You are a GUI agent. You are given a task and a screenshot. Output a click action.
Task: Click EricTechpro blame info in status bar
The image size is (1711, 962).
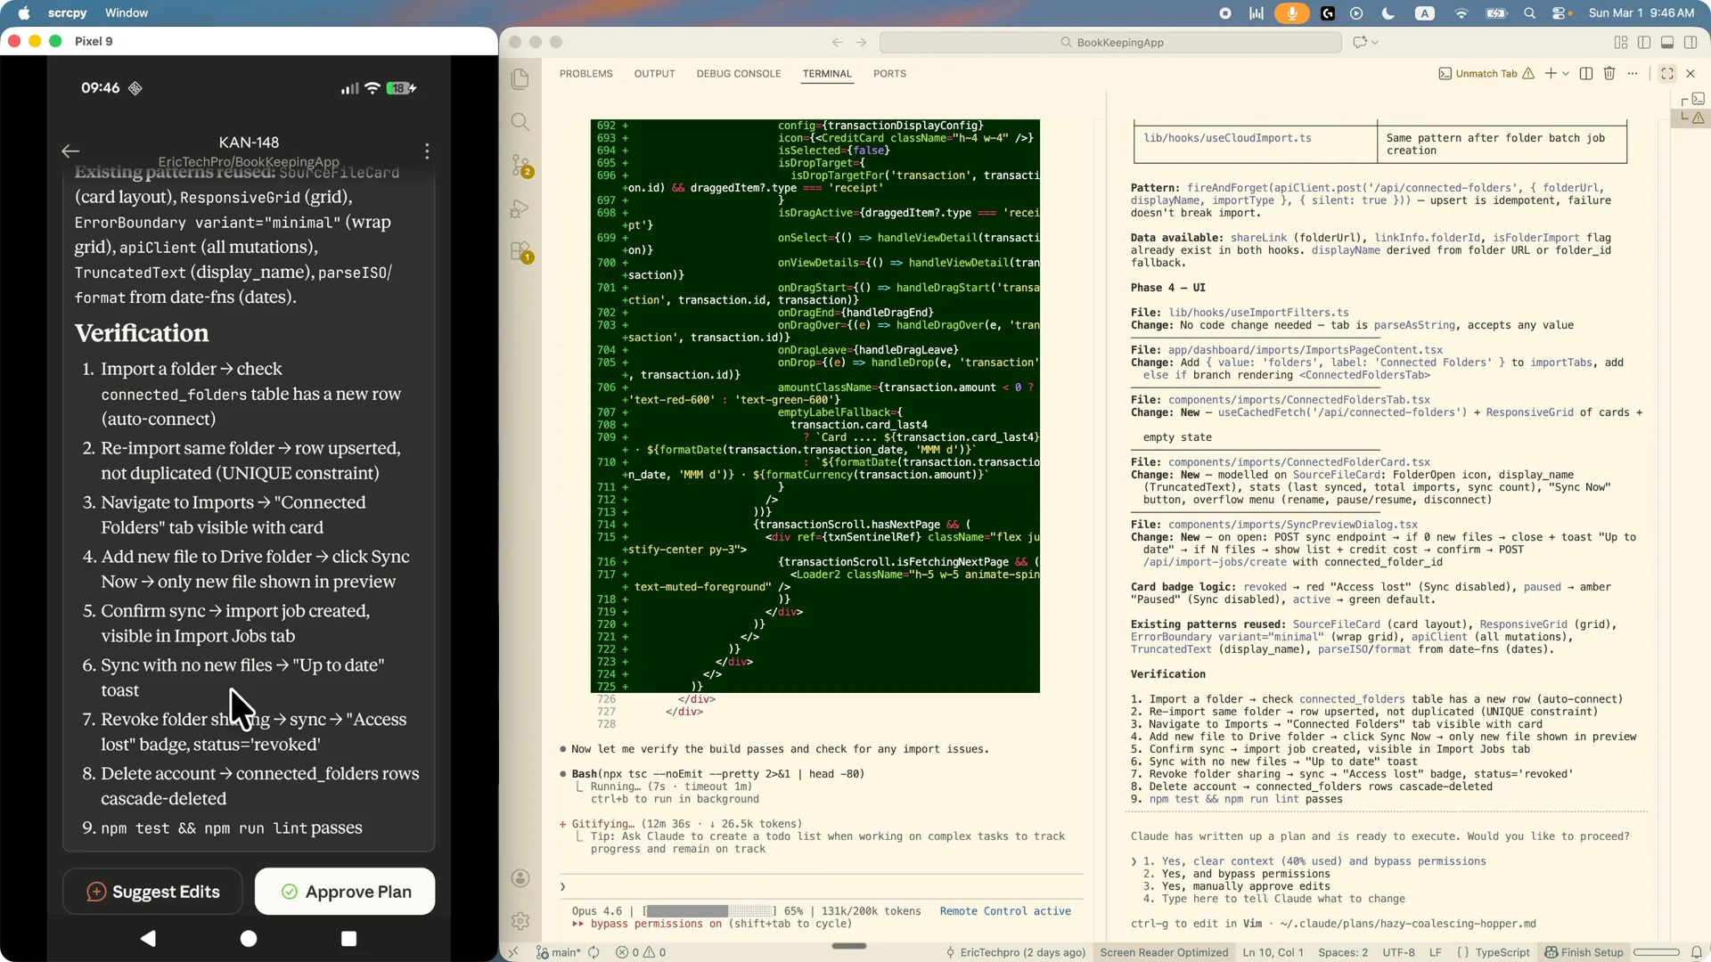(x=1016, y=952)
